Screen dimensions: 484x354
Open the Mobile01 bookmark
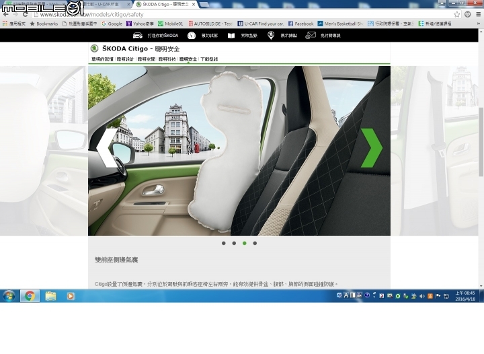click(171, 24)
